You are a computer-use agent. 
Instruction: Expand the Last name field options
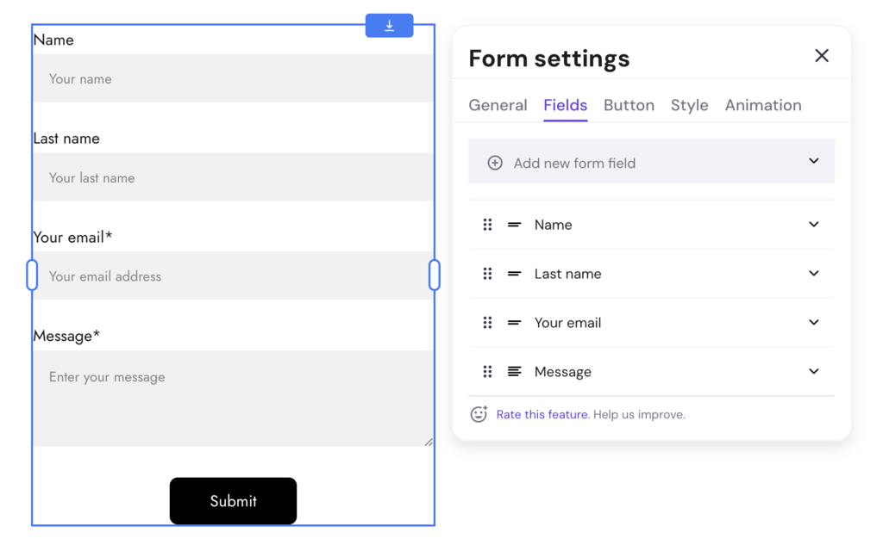[813, 273]
